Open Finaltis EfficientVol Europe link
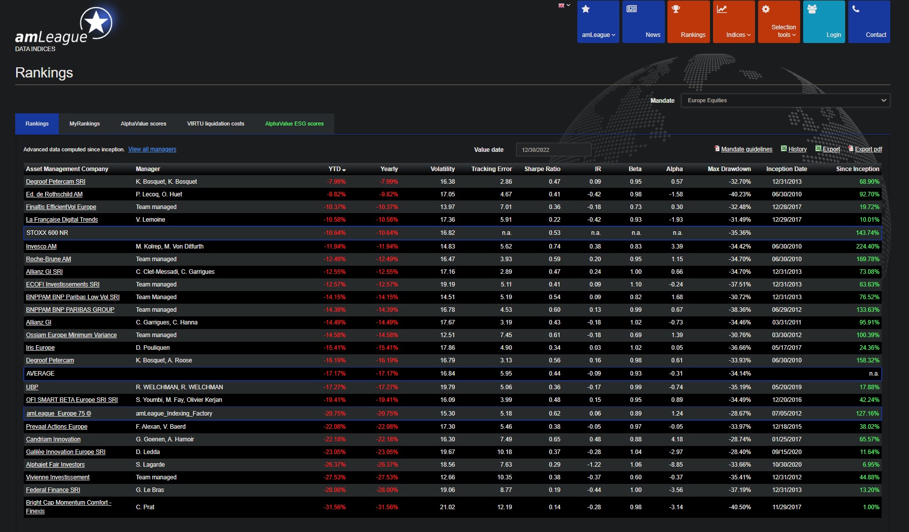 61,207
